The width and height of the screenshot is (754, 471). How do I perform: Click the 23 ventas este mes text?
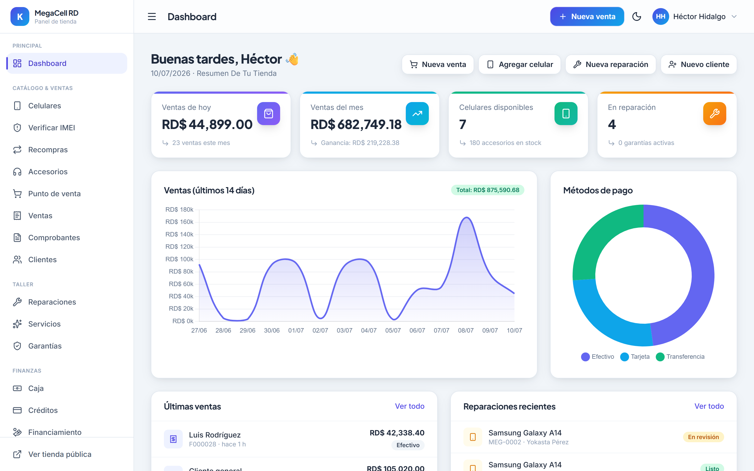pyautogui.click(x=201, y=143)
